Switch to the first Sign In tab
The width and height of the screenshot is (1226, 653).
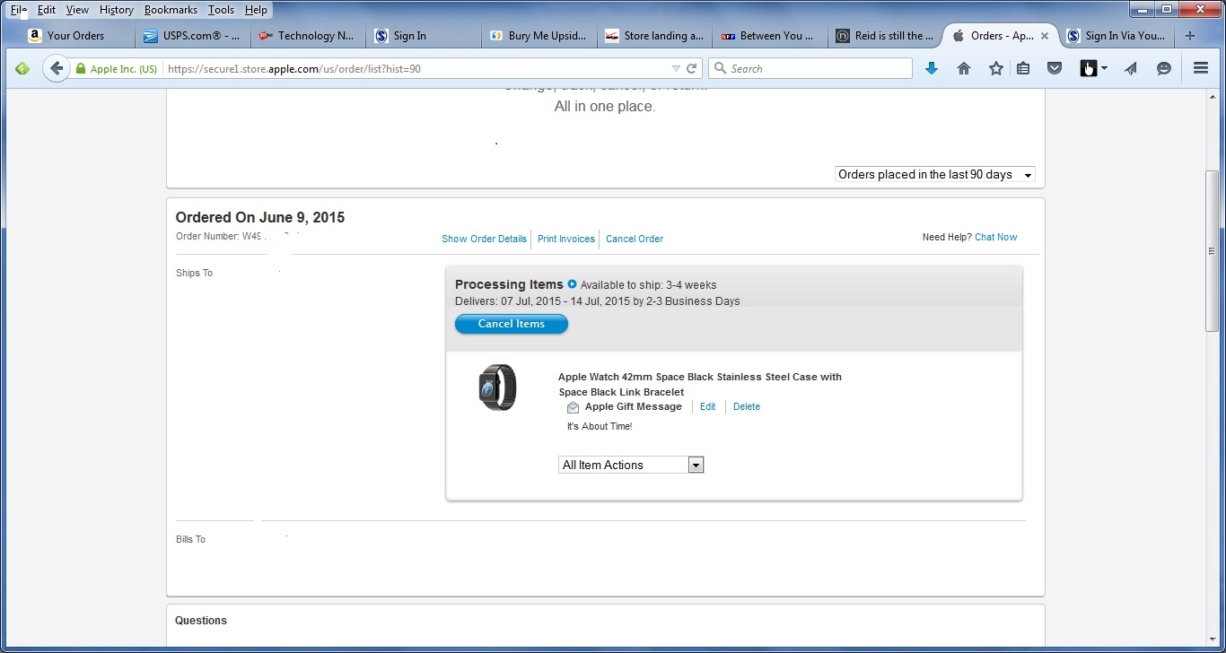pos(423,36)
